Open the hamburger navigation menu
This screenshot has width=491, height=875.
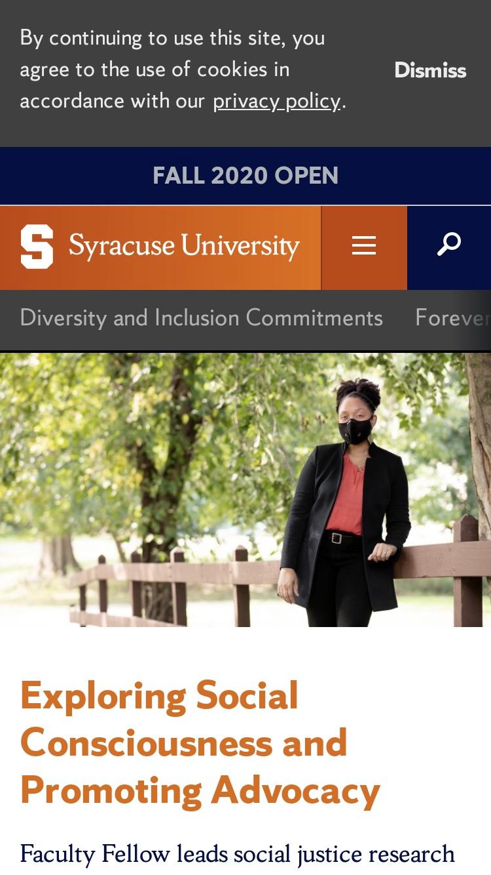(x=364, y=247)
